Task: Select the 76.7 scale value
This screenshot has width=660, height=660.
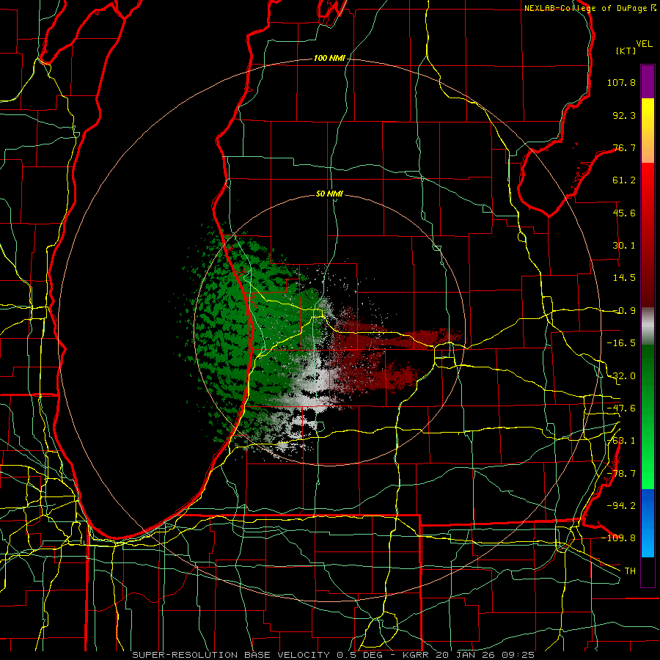Action: (x=624, y=147)
